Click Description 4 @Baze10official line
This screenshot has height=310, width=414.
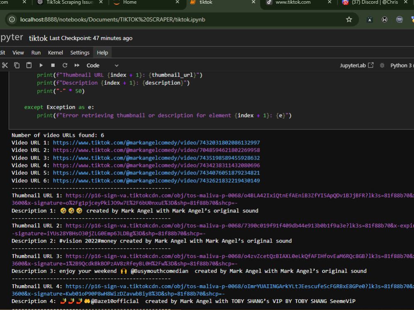[x=183, y=301]
